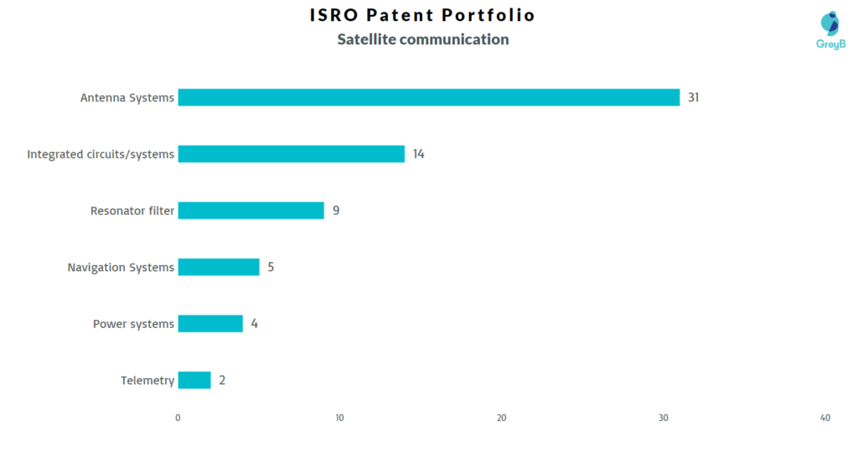This screenshot has height=457, width=858.
Task: Click the Integrated circuits/systems label
Action: click(x=101, y=154)
